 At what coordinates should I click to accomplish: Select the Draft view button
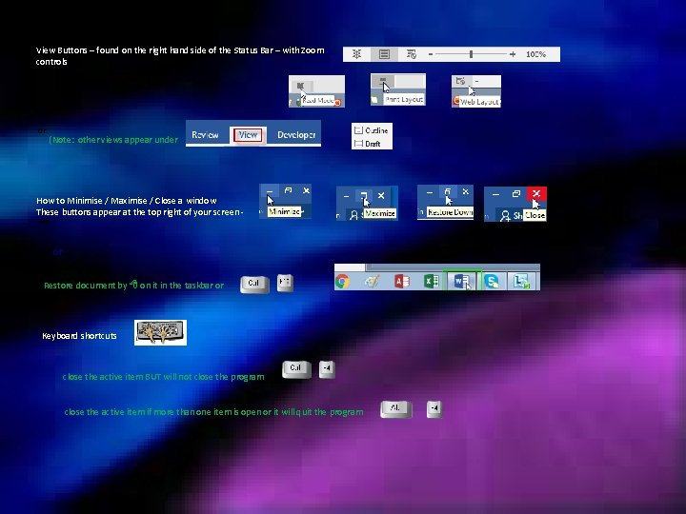click(x=368, y=144)
